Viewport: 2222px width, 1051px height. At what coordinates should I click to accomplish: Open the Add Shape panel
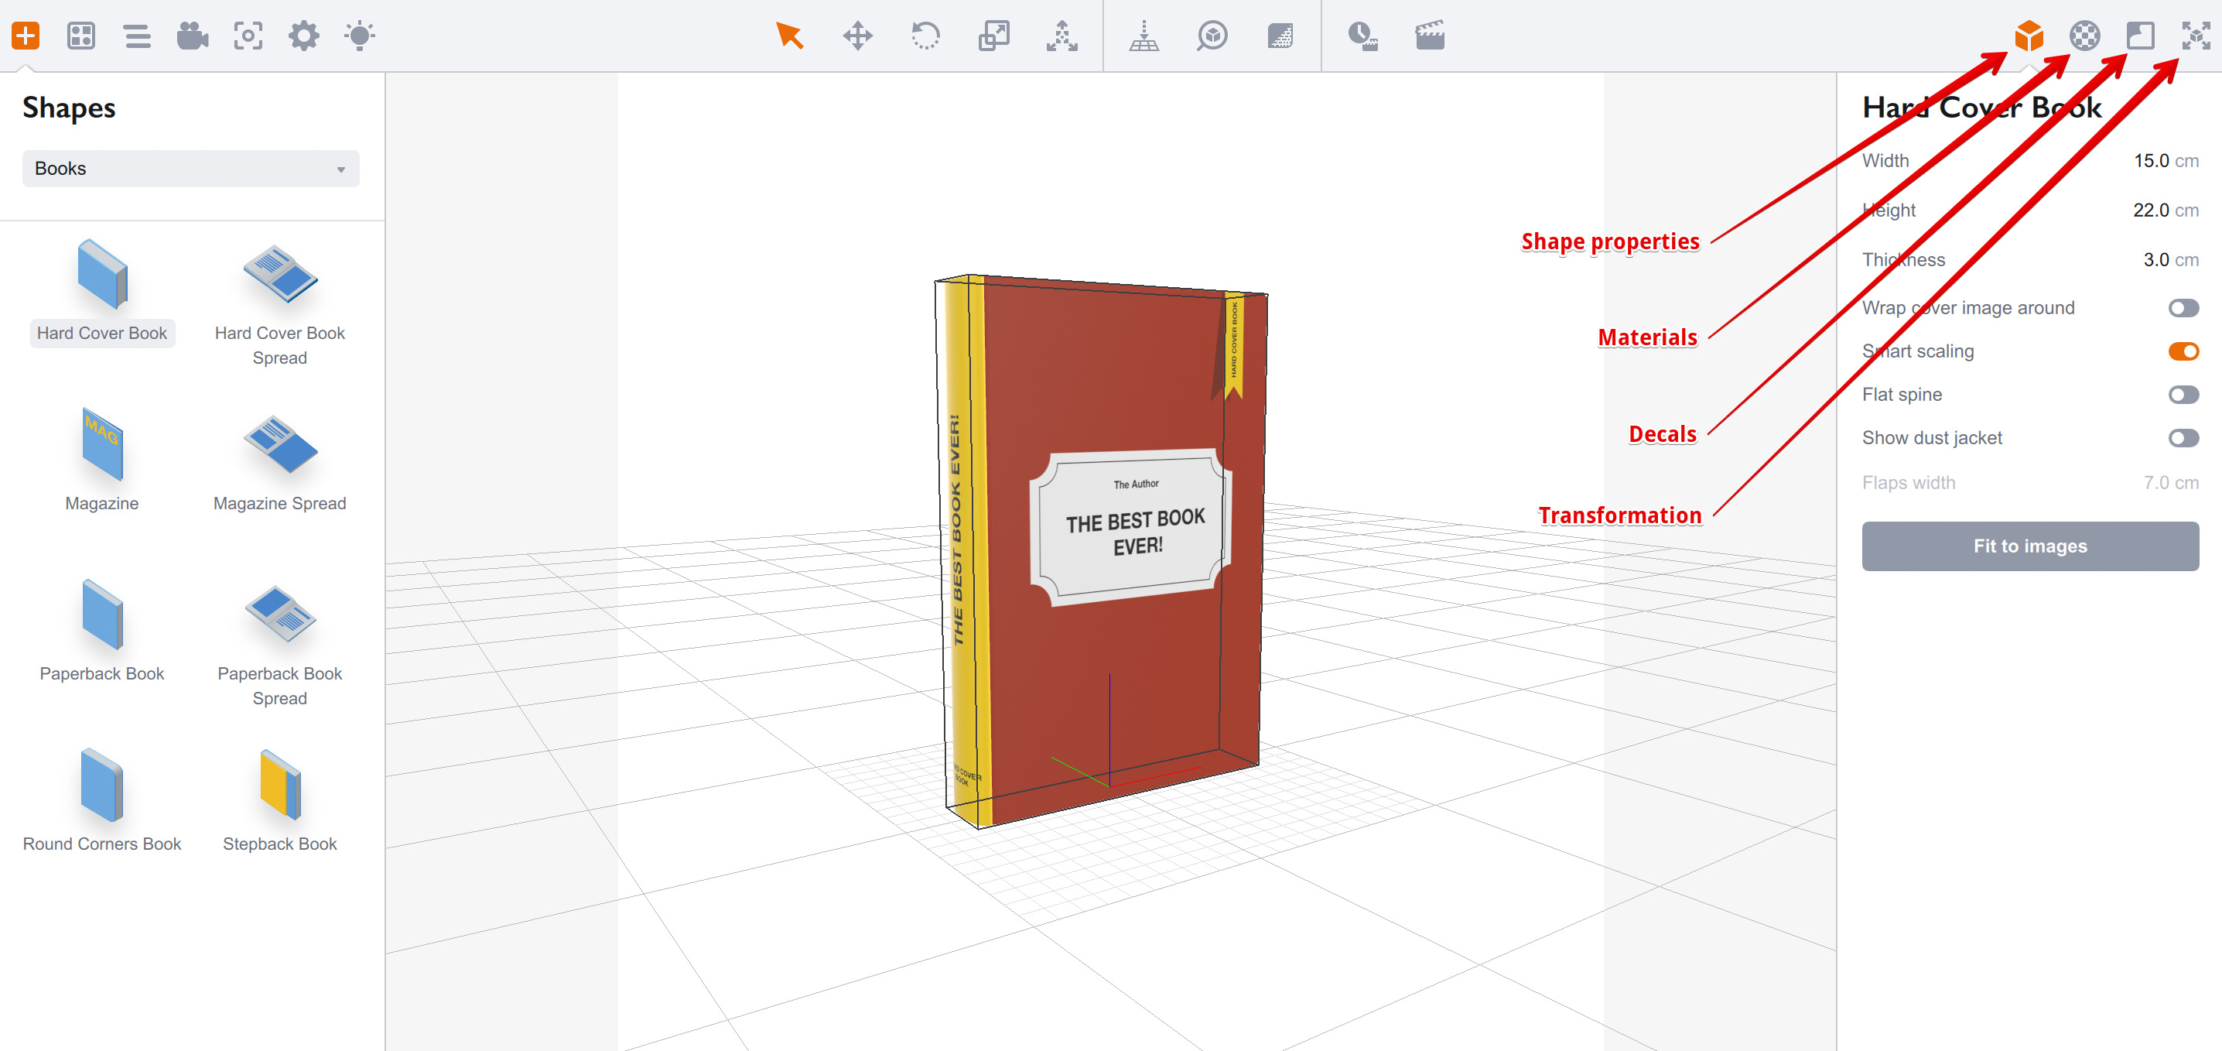click(x=26, y=36)
